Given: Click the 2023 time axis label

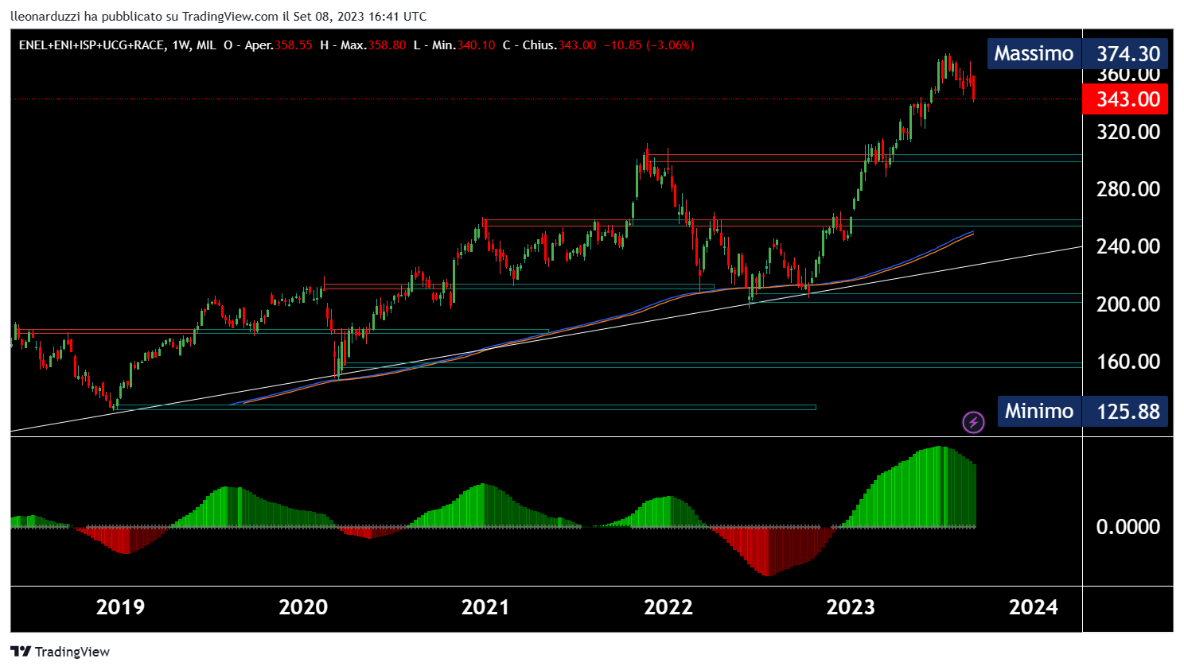Looking at the screenshot, I should click(x=851, y=607).
